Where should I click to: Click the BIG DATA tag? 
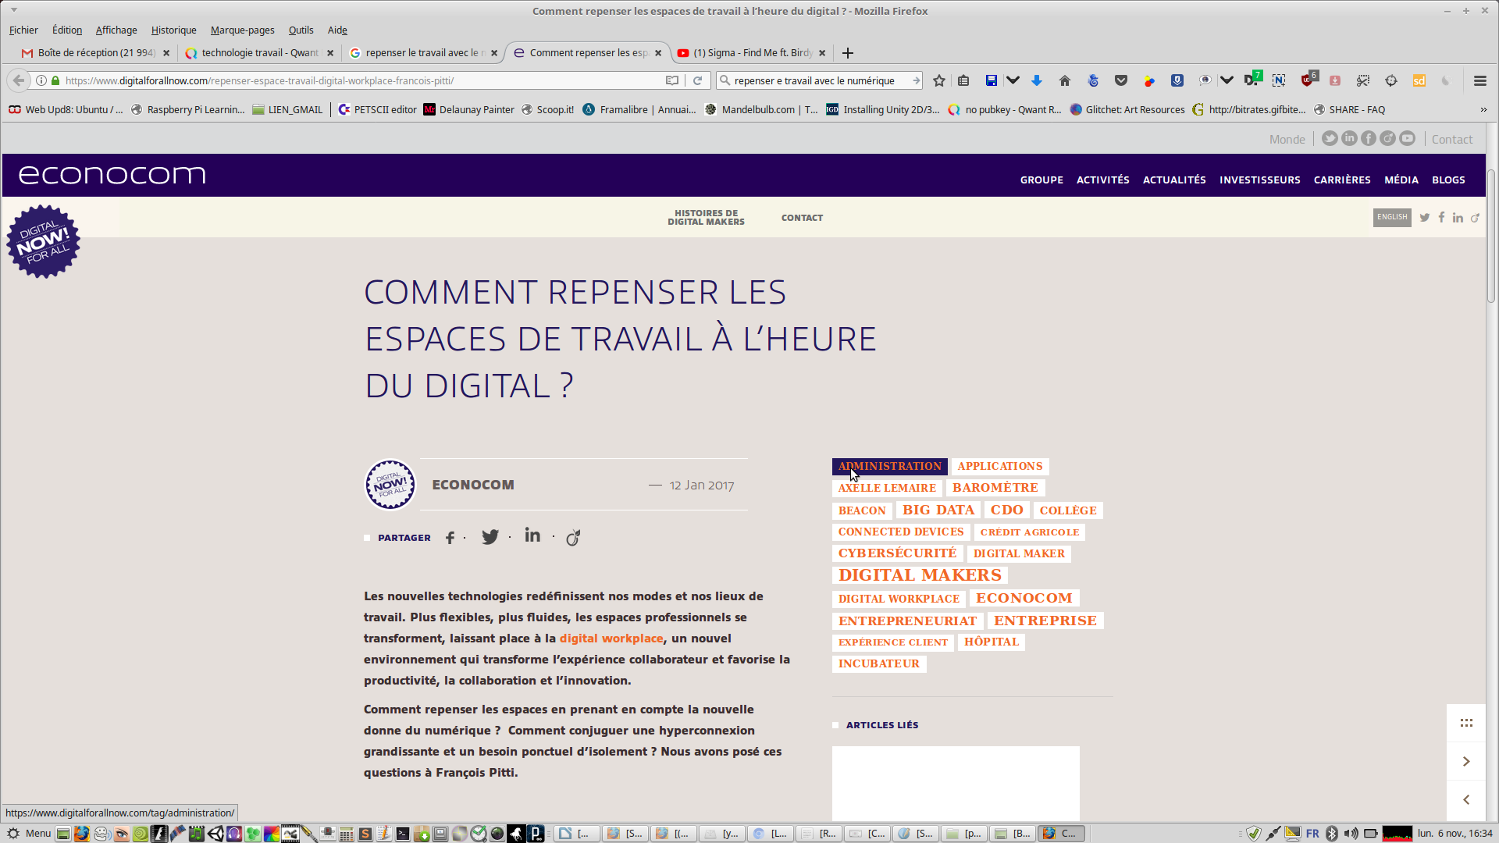[938, 510]
